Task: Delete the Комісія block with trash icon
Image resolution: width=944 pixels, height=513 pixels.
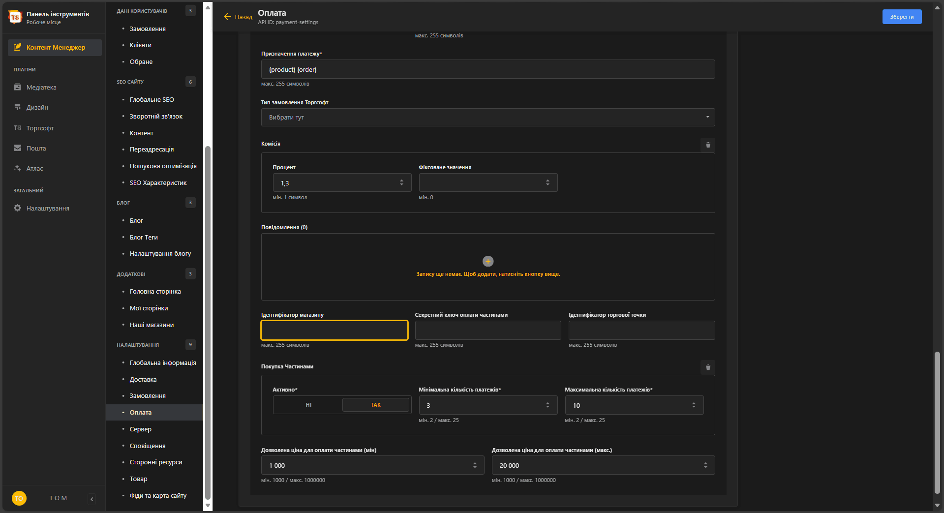Action: pos(708,145)
